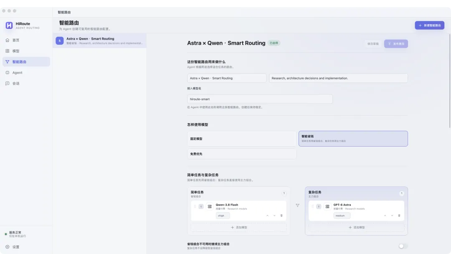Click the route name field
The height and width of the screenshot is (254, 451).
(227, 78)
